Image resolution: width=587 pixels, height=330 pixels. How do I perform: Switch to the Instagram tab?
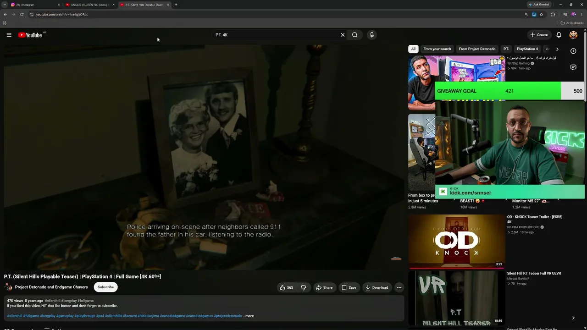pyautogui.click(x=34, y=5)
